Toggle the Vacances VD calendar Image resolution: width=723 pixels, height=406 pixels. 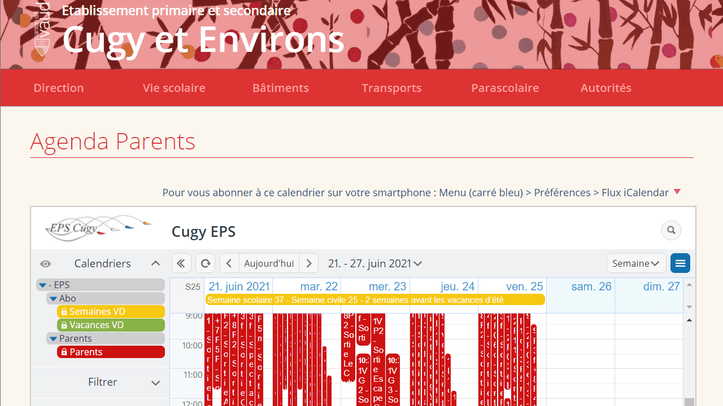[x=111, y=325]
